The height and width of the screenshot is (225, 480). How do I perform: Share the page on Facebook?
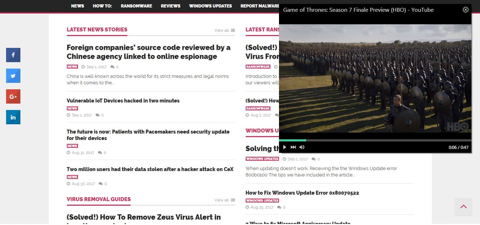(13, 55)
